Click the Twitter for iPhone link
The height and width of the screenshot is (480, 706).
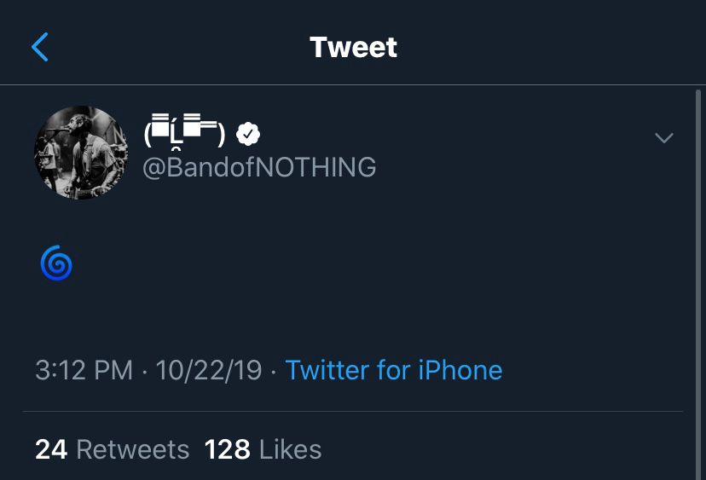[393, 370]
